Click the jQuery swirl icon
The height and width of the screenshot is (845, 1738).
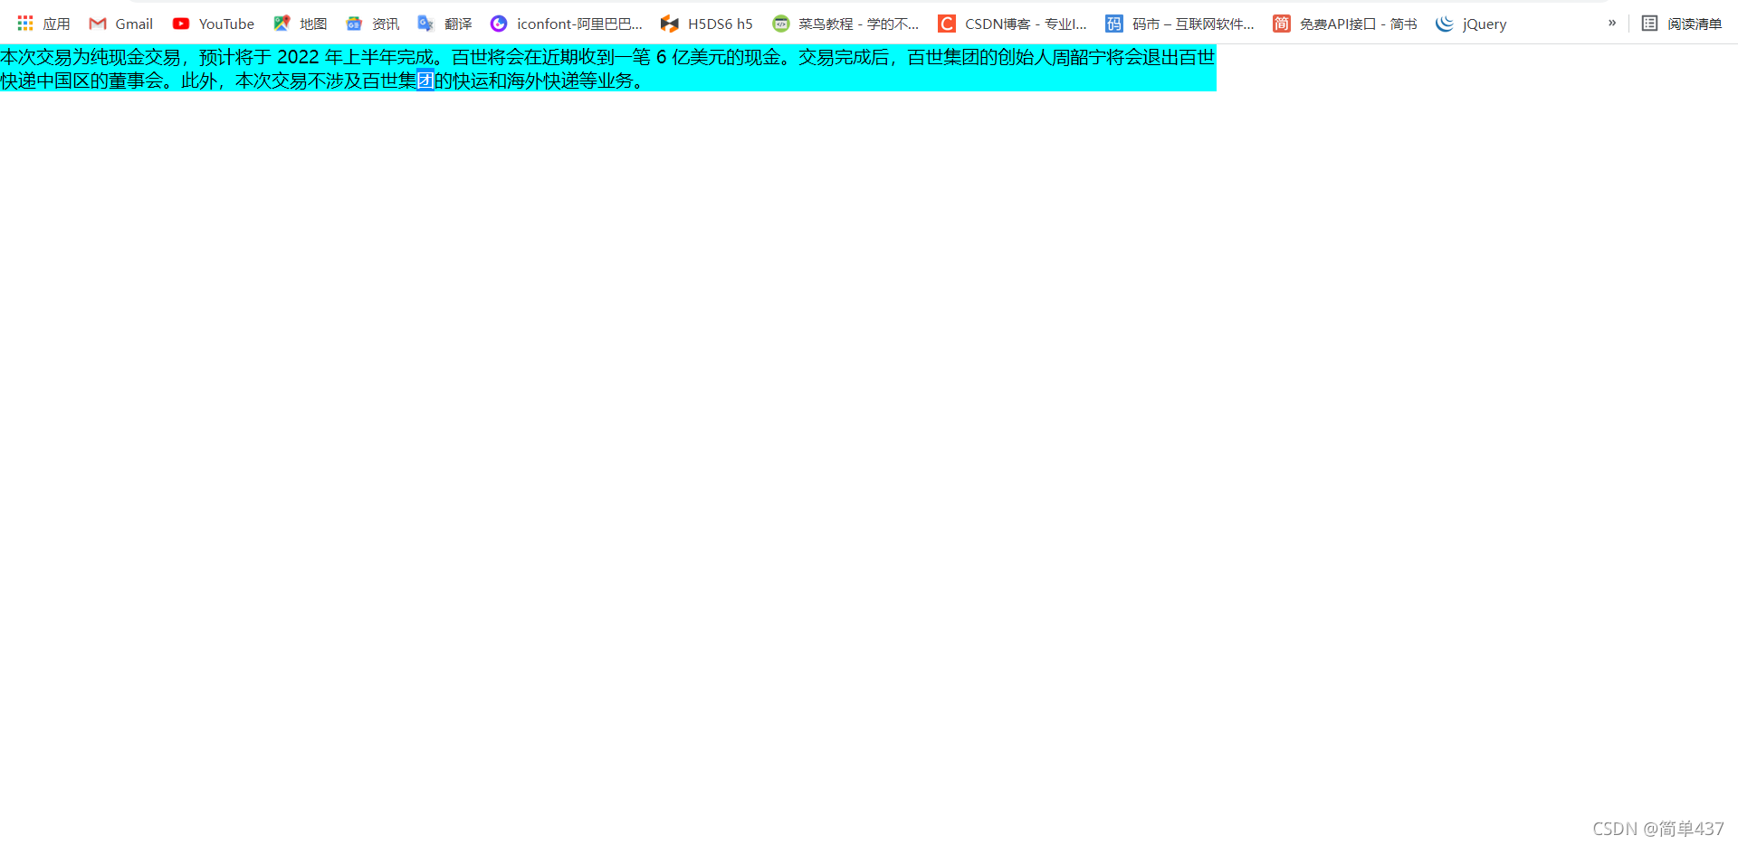click(x=1445, y=24)
